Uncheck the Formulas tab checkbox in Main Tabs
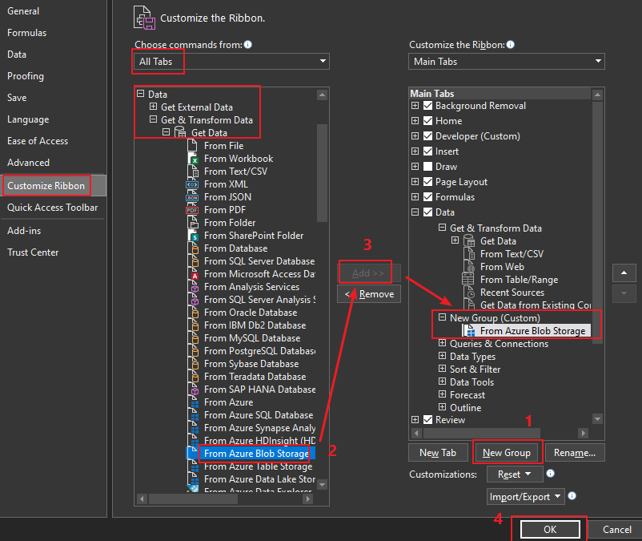 tap(427, 196)
